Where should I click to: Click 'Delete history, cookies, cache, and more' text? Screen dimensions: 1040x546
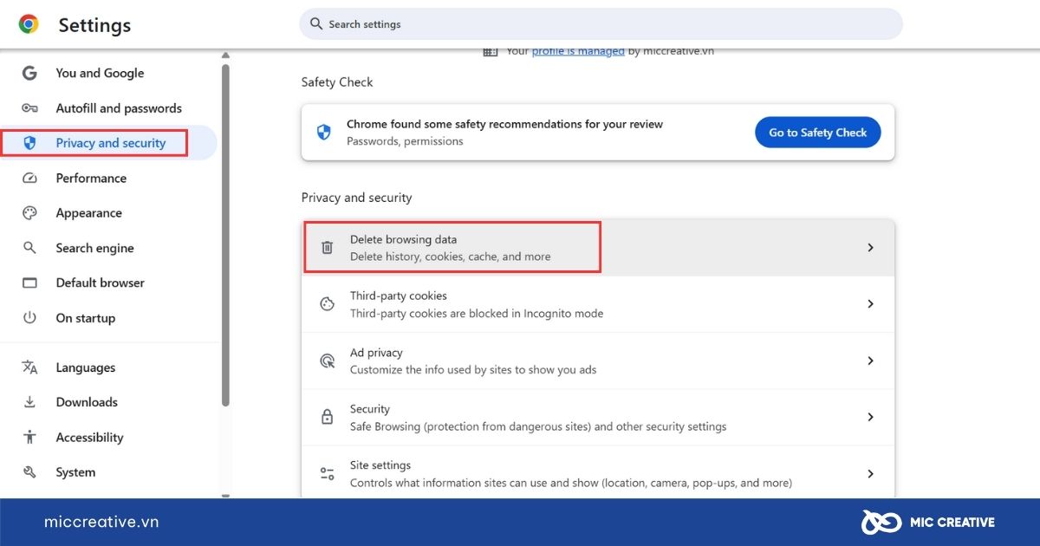(450, 257)
